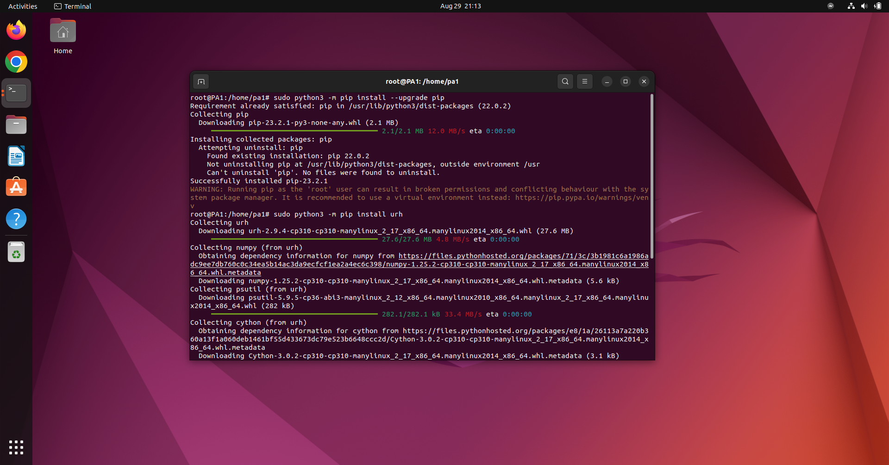Open LibreOffice Writer from the dock
This screenshot has width=889, height=465.
16,156
